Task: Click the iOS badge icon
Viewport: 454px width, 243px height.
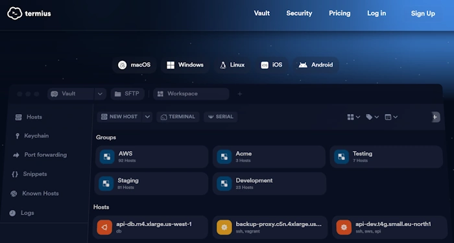Action: (265, 65)
